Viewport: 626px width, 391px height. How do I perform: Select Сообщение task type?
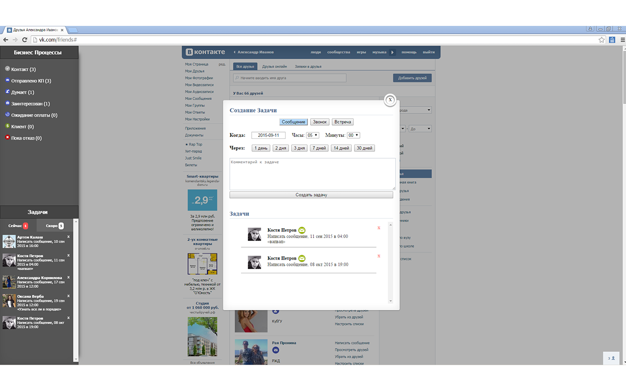tap(293, 122)
